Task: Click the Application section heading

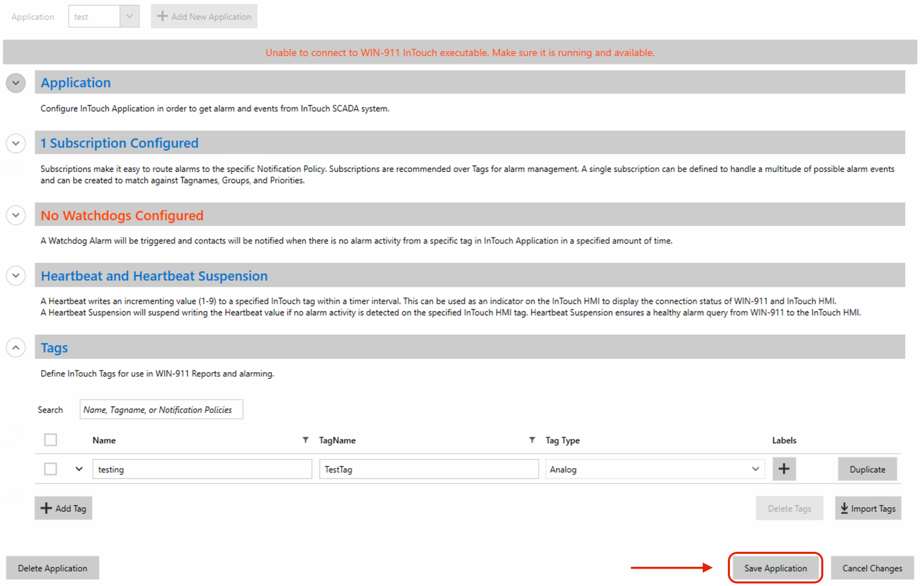Action: pos(75,82)
